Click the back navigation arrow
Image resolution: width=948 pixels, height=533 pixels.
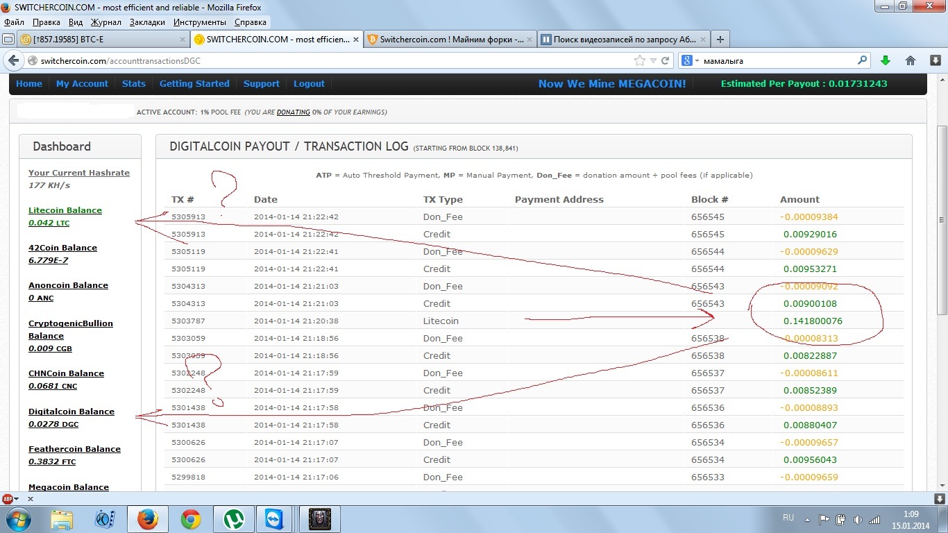[12, 60]
